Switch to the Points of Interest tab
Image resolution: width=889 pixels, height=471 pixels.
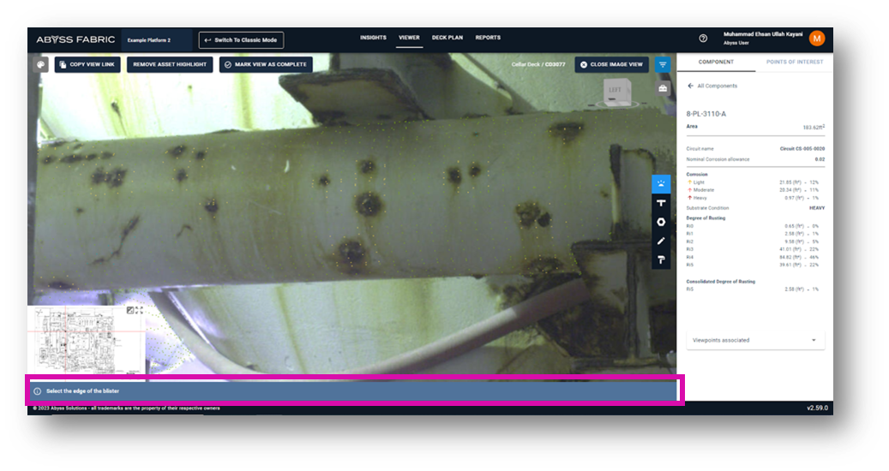[x=794, y=62]
